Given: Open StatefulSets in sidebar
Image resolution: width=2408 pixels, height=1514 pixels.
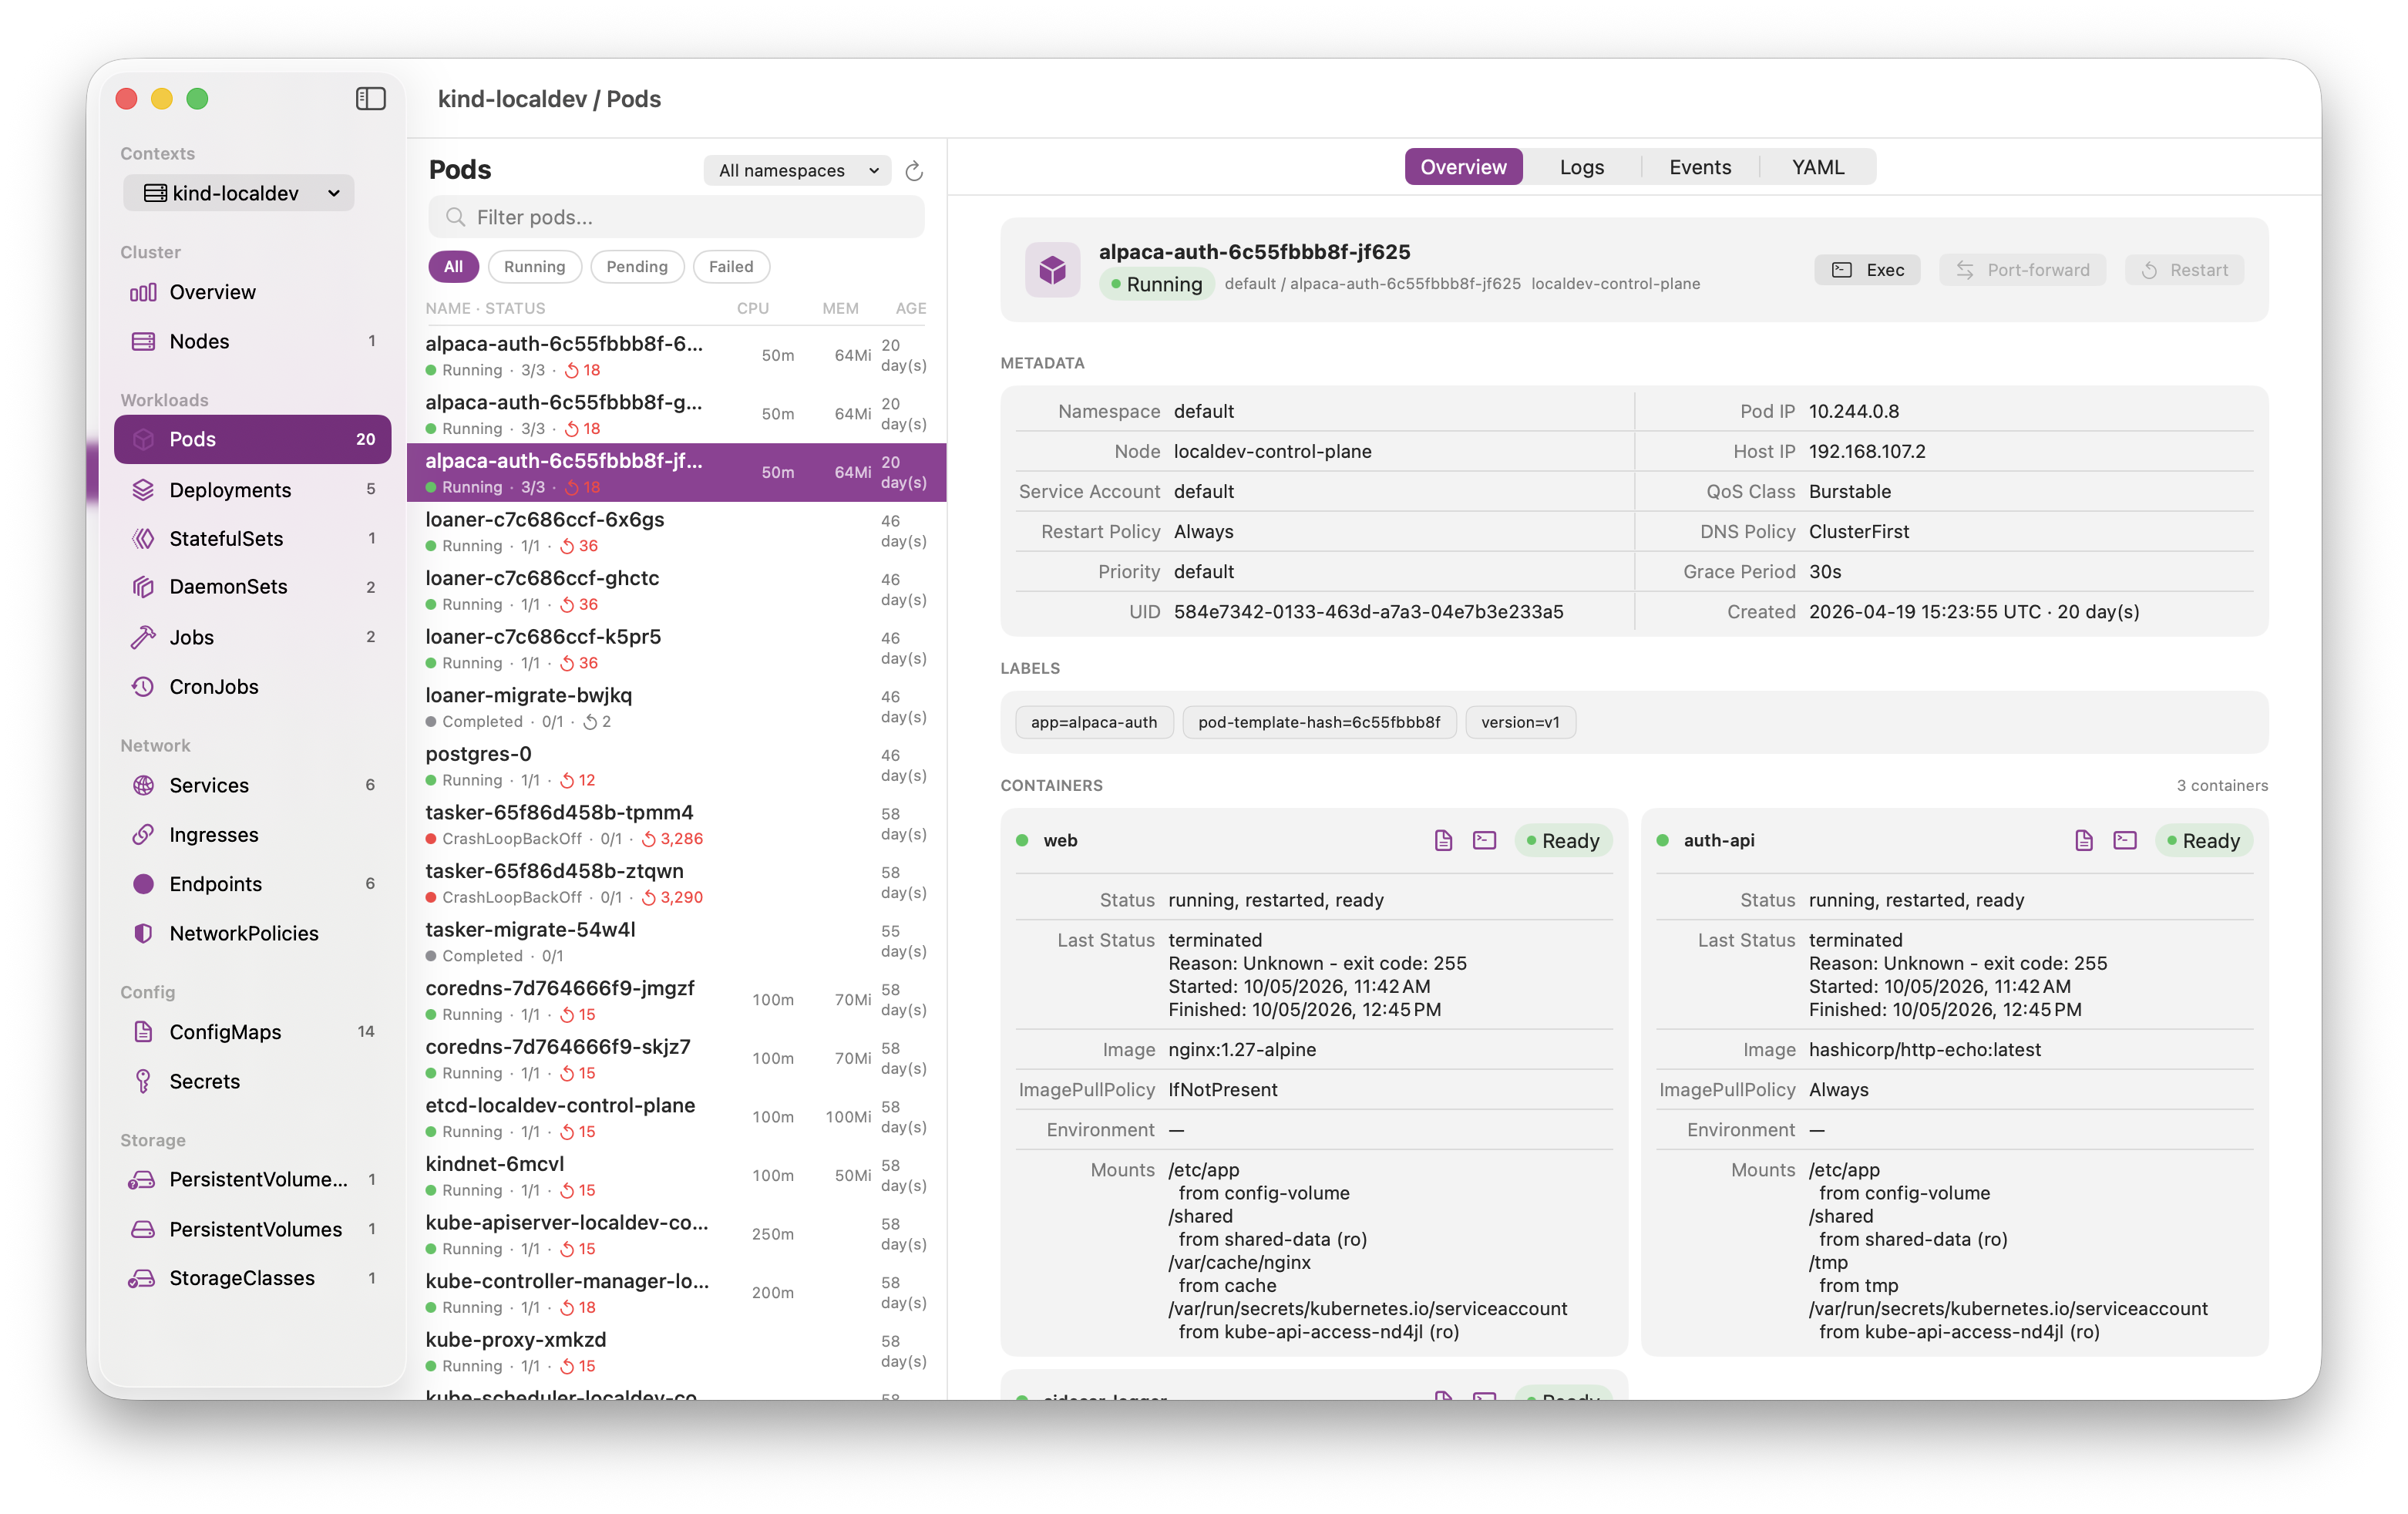Looking at the screenshot, I should (x=252, y=538).
